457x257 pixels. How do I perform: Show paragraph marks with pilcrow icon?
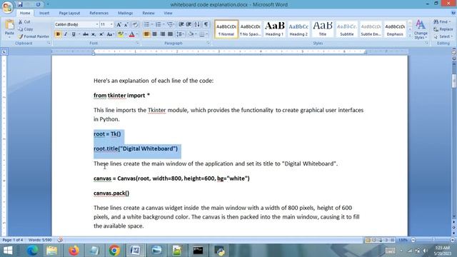pos(206,24)
